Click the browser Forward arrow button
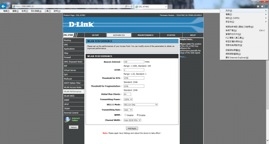 point(9,6)
